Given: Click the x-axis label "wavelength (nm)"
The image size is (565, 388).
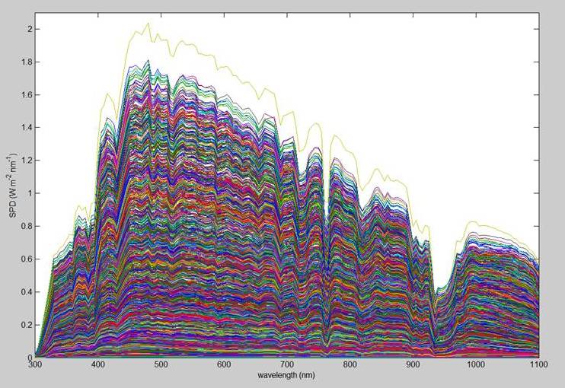Looking at the screenshot, I should click(x=287, y=376).
